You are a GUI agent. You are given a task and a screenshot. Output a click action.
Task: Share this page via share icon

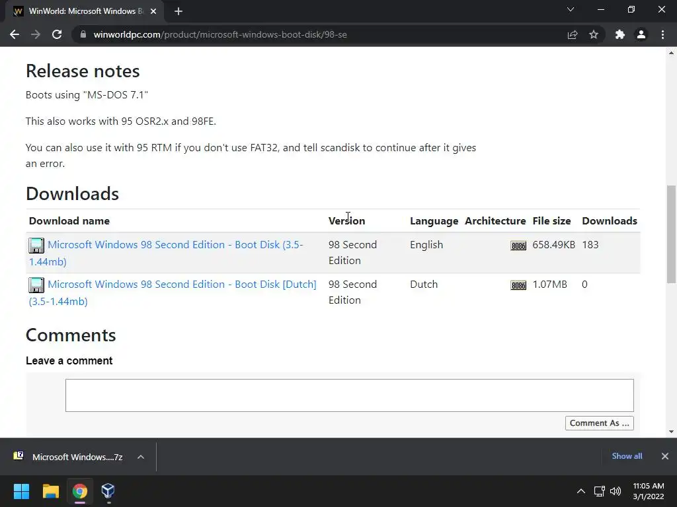coord(573,34)
